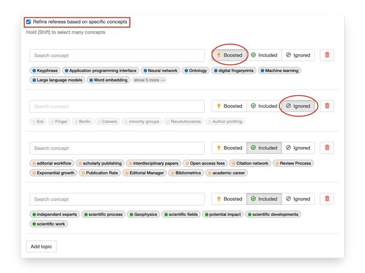Viewport: 365px width, 273px height.
Task: Set Keyphrase topic row to Included
Action: [x=264, y=55]
